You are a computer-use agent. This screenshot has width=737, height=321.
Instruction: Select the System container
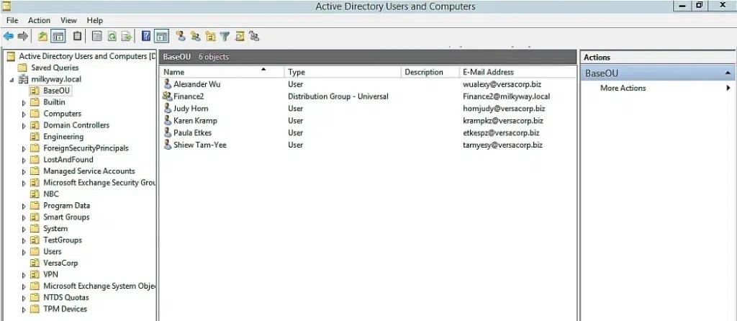click(55, 229)
